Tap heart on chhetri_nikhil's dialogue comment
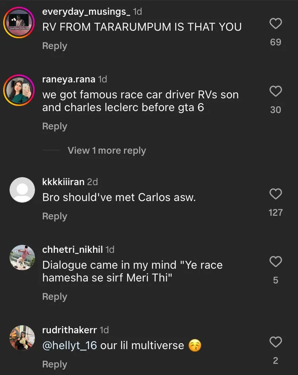 click(275, 262)
